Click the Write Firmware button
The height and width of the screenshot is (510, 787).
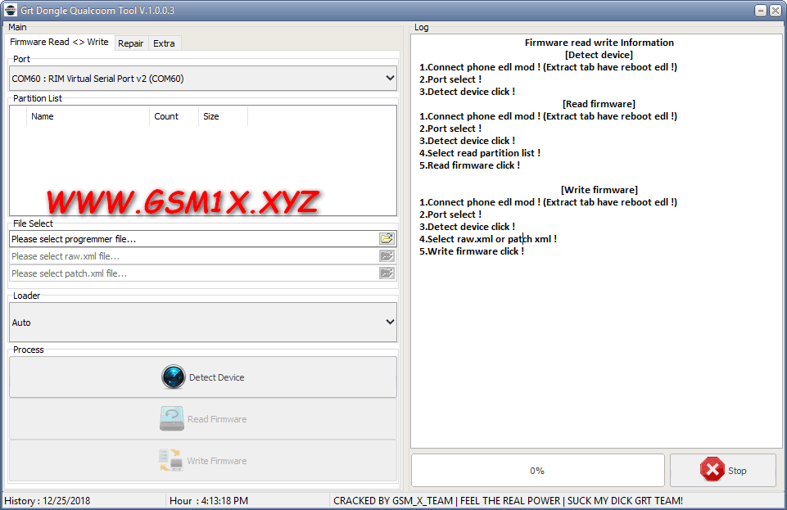(x=203, y=460)
